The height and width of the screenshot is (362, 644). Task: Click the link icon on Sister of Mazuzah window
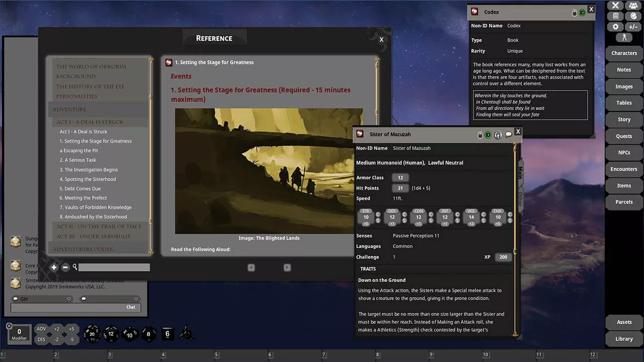point(360,134)
